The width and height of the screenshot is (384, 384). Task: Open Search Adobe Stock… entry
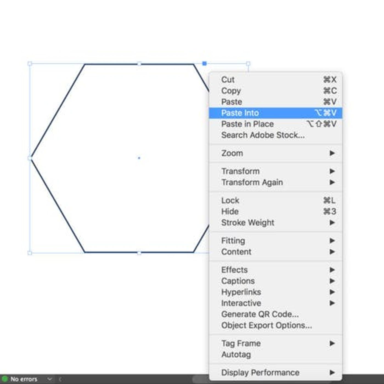click(275, 135)
